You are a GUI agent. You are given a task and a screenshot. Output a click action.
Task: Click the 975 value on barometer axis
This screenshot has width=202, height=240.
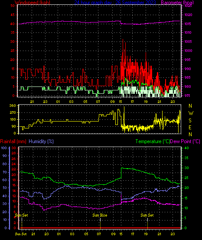coord(187,96)
